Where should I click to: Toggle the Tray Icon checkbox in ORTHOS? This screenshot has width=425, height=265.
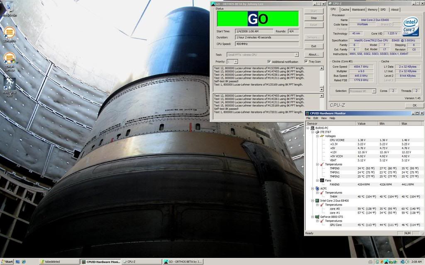tap(306, 62)
